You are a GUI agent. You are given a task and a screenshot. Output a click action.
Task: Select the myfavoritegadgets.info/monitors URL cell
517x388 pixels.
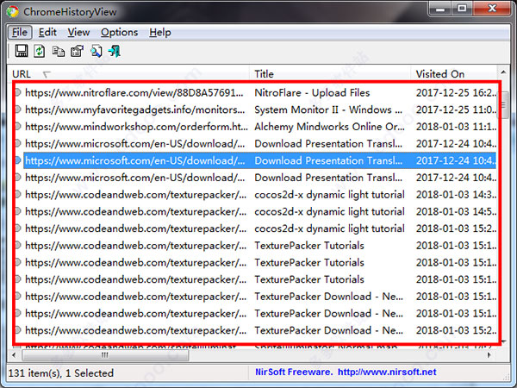[x=135, y=110]
